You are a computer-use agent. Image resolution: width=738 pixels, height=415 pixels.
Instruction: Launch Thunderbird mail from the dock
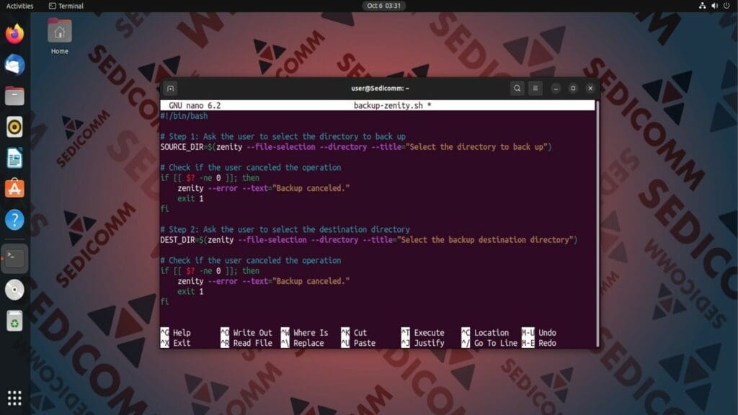(x=14, y=63)
